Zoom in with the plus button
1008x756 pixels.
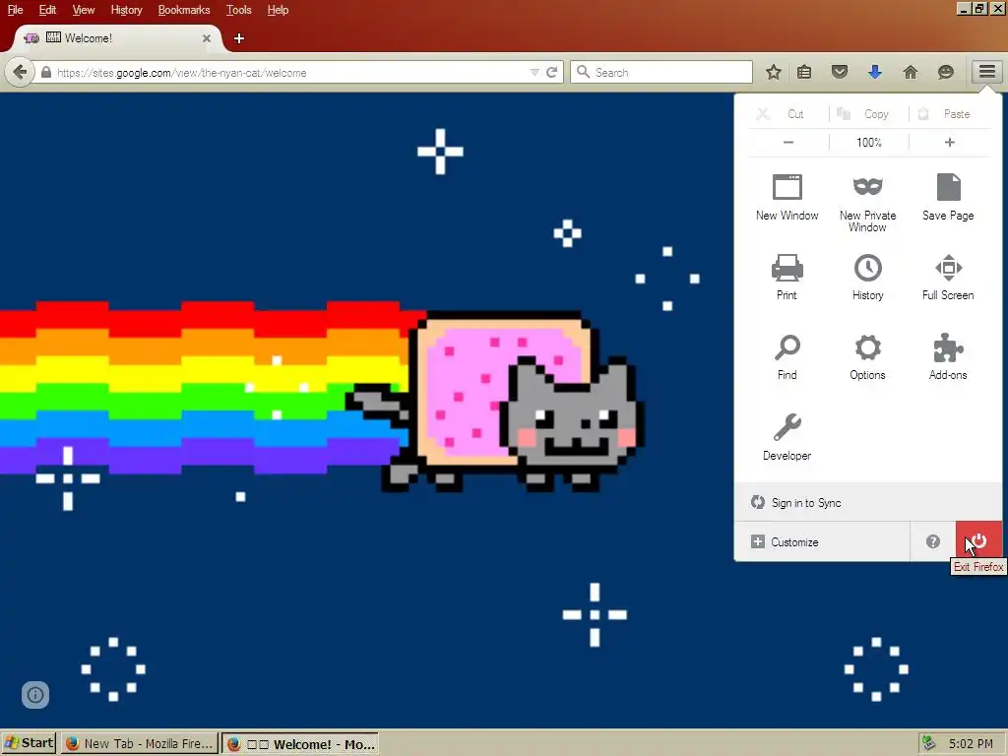(950, 142)
